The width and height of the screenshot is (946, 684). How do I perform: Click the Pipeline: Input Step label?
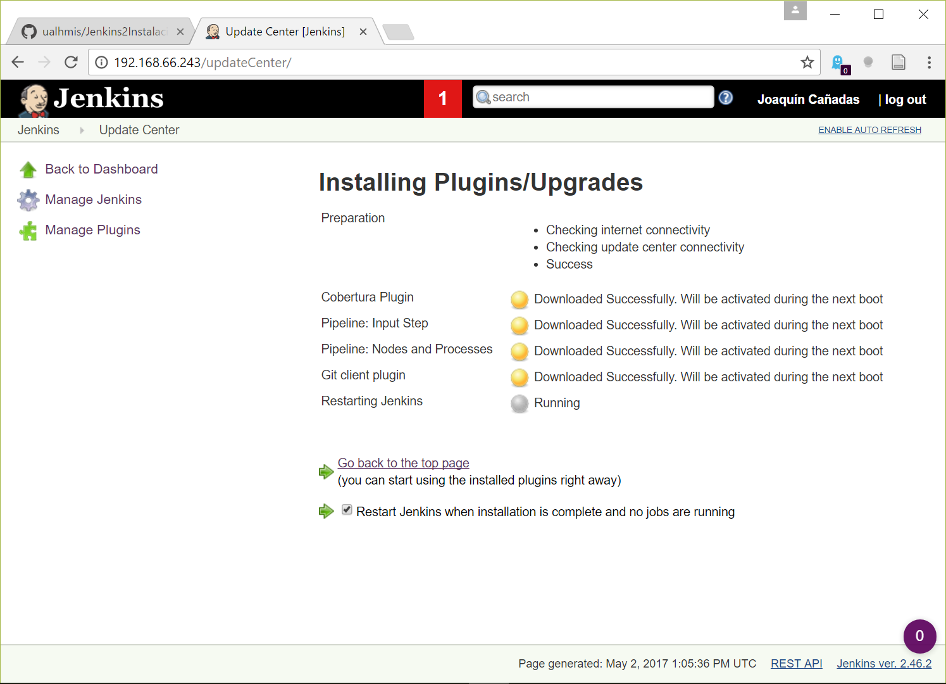coord(375,323)
